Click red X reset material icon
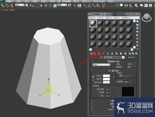Viewport: 155px width, 117px height. [103, 54]
